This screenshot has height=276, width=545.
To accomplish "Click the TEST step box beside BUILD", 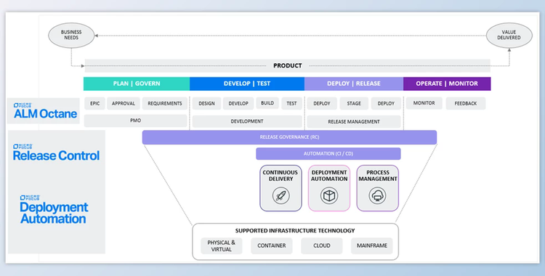I will click(x=291, y=104).
